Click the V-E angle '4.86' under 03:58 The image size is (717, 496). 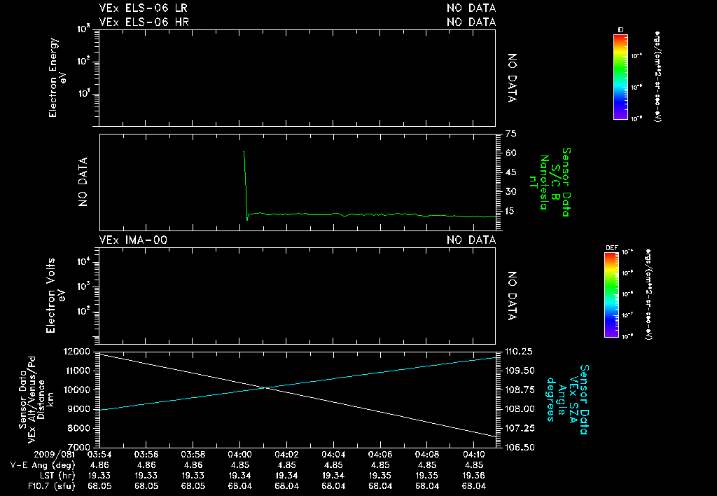click(193, 465)
